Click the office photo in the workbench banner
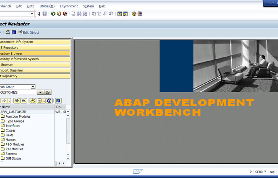 point(235,66)
